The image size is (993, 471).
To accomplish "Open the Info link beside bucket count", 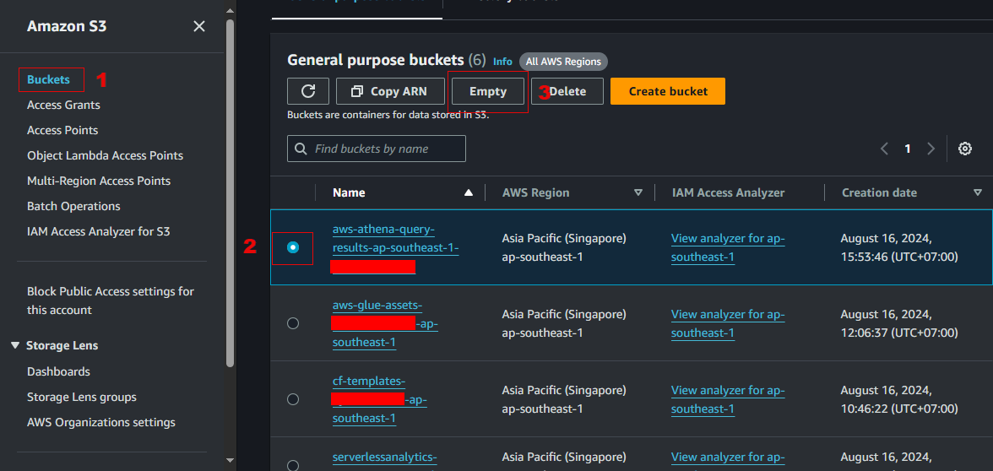I will coord(503,62).
